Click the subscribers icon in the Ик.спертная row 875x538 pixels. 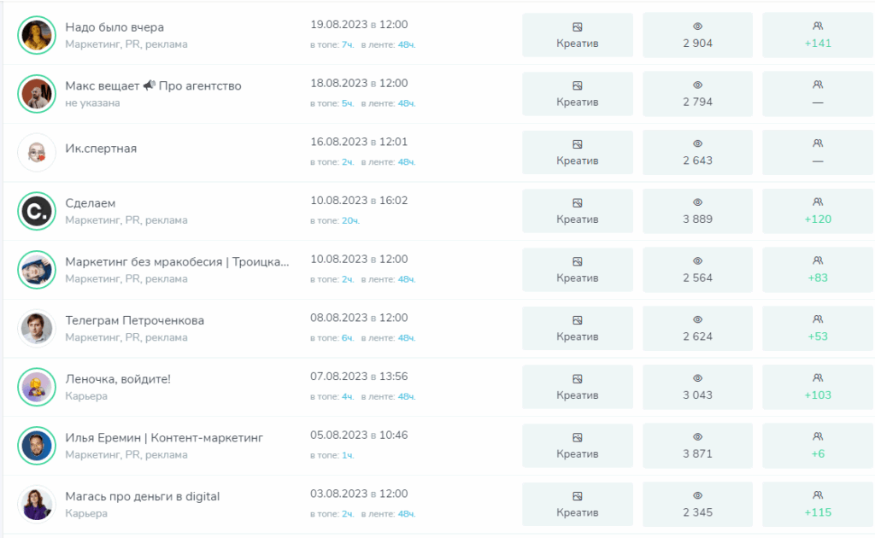(818, 143)
